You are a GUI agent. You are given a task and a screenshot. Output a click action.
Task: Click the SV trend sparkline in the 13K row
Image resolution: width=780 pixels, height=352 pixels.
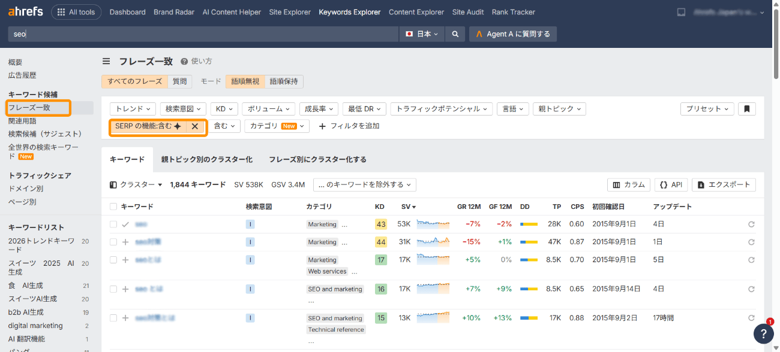[x=433, y=318]
